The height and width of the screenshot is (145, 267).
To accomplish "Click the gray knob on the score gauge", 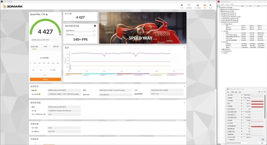I will click(x=60, y=34).
